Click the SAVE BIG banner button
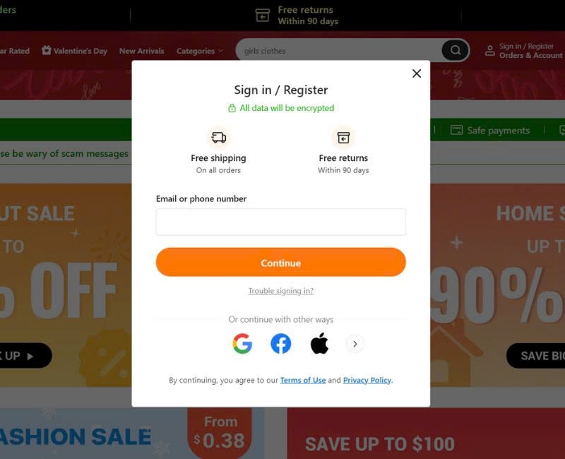The height and width of the screenshot is (459, 565). click(536, 356)
